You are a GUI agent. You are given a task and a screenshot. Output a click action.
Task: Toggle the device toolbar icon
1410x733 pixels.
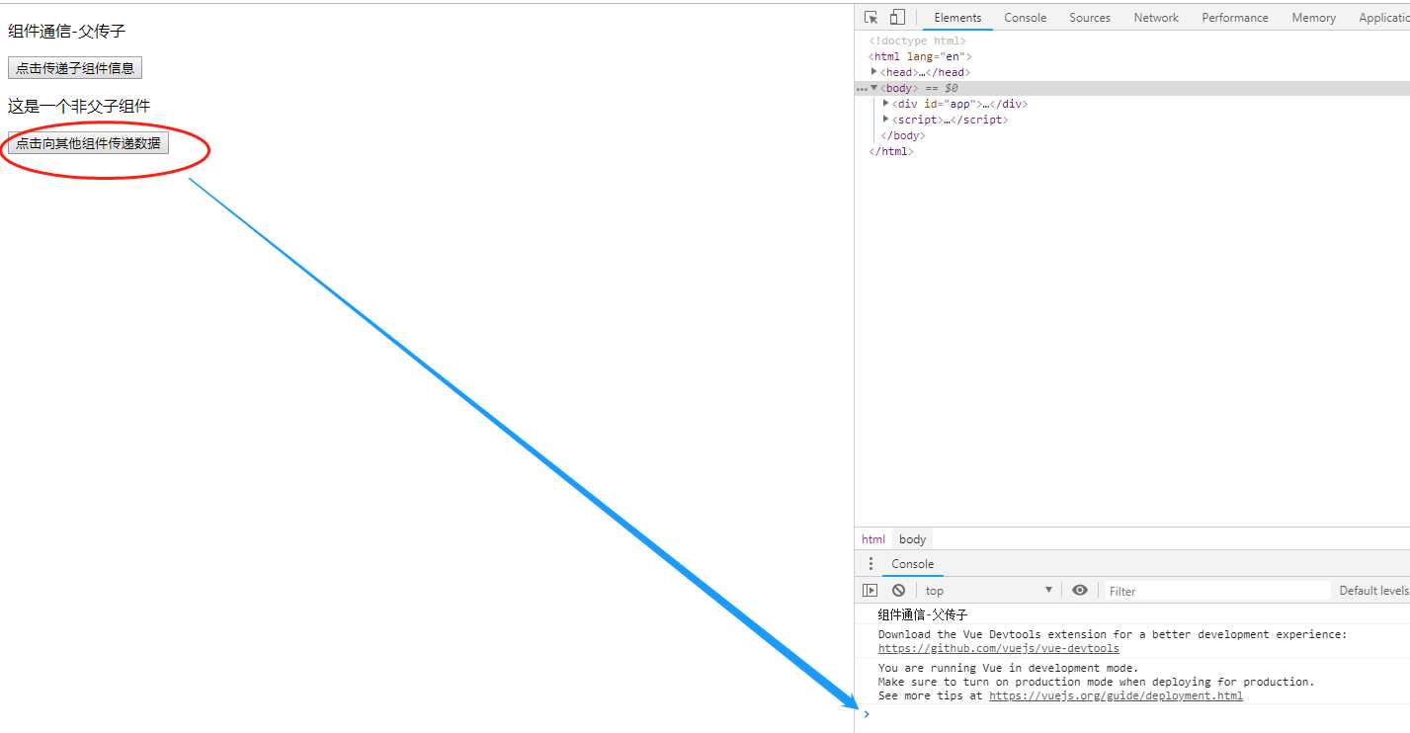[897, 18]
